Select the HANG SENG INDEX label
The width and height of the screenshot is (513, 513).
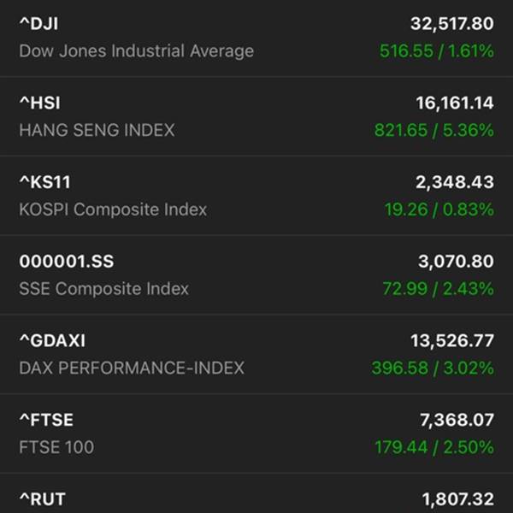97,131
